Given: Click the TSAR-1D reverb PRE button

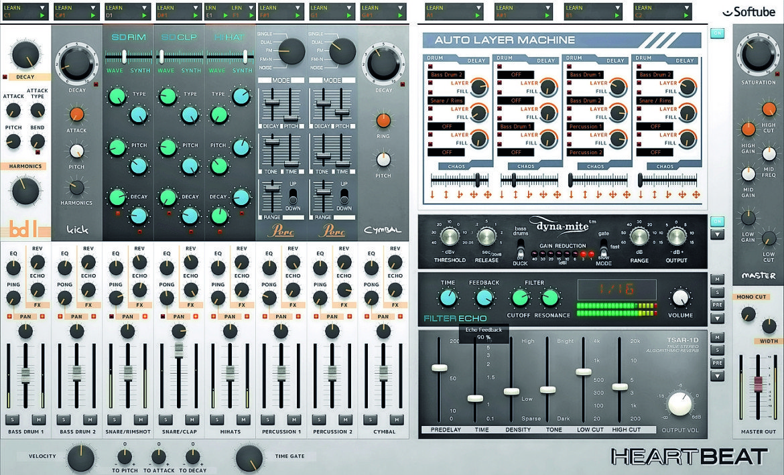Looking at the screenshot, I should [x=718, y=364].
